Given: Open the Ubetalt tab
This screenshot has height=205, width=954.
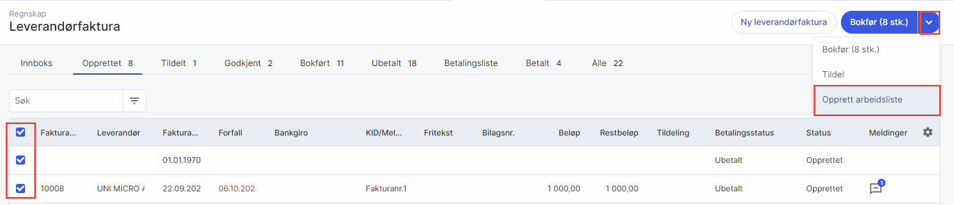Looking at the screenshot, I should point(394,63).
